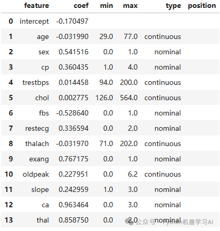
Task: Click the 'ca' coefficient 0.963464
Action: click(x=74, y=205)
